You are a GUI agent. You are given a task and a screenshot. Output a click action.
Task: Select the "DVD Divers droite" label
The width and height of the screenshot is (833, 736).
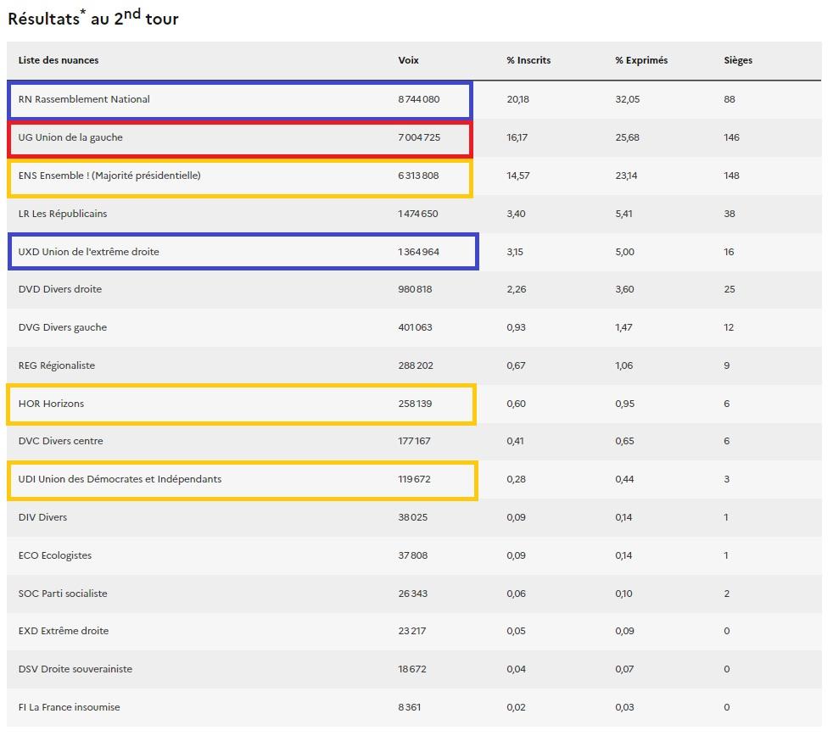click(x=60, y=289)
